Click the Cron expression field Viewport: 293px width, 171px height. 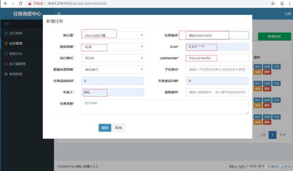click(217, 47)
